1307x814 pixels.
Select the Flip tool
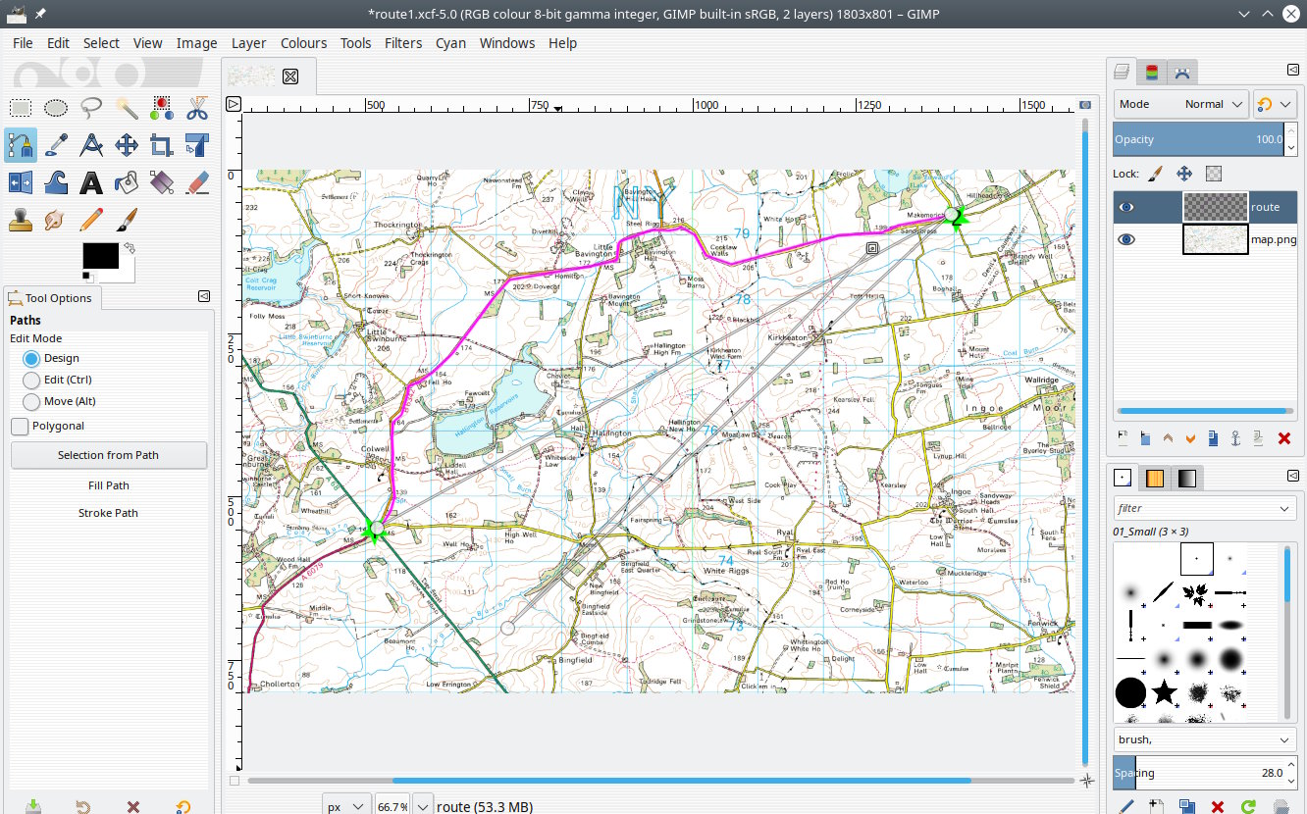coord(21,181)
